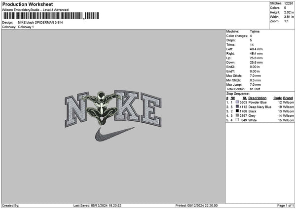Screen dimensions: 296x209
Task: Click the Machine value 'Tajima'
Action: coord(255,32)
